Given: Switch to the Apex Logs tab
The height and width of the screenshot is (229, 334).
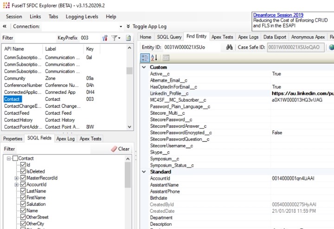Looking at the screenshot, I should tap(248, 37).
